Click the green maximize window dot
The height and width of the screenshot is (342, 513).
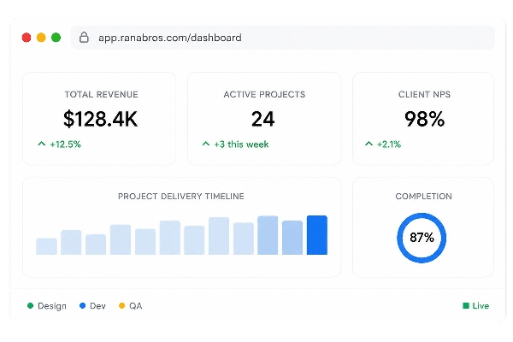pos(56,38)
